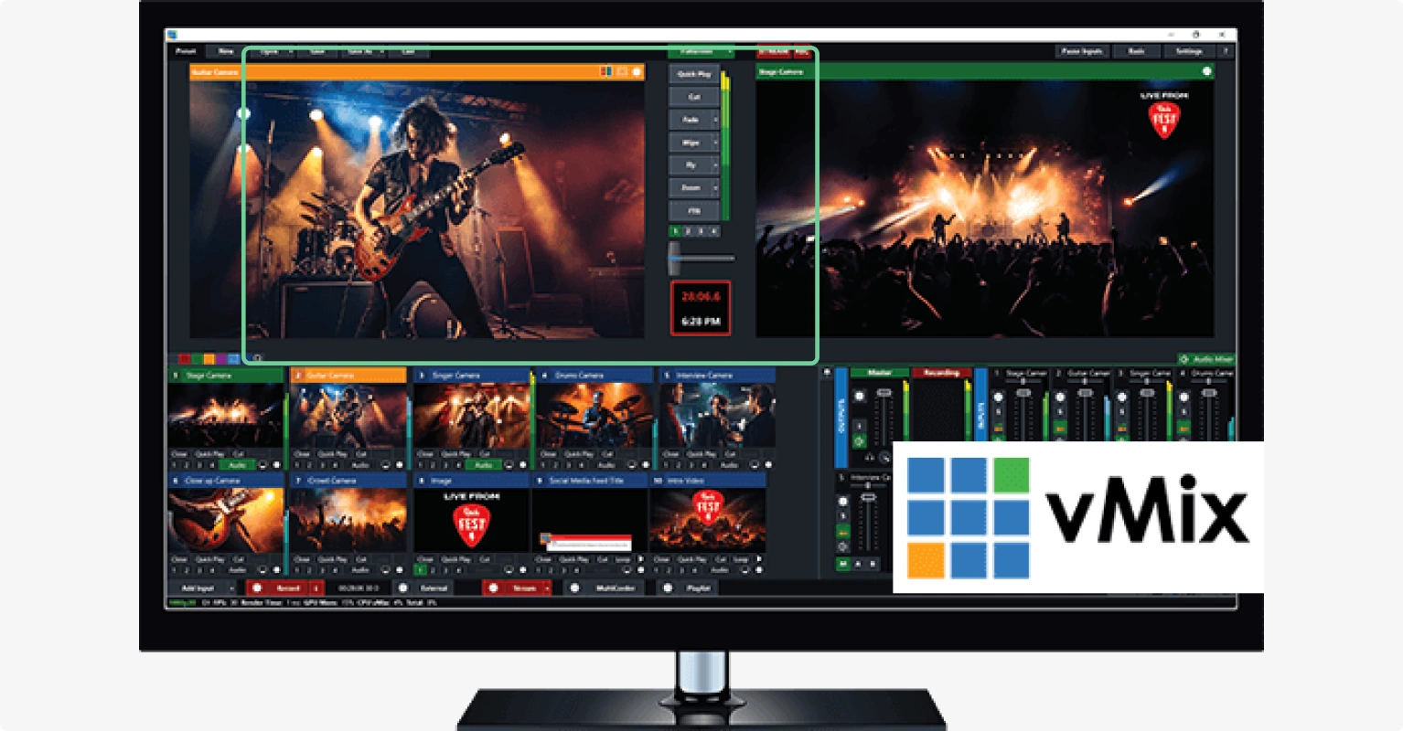Click the New preset button
The width and height of the screenshot is (1403, 731).
(x=226, y=51)
